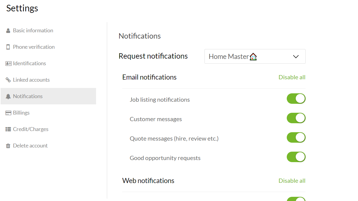Viewport: 358px width, 201px height.
Task: Click the Basic information person icon
Action: coord(8,31)
